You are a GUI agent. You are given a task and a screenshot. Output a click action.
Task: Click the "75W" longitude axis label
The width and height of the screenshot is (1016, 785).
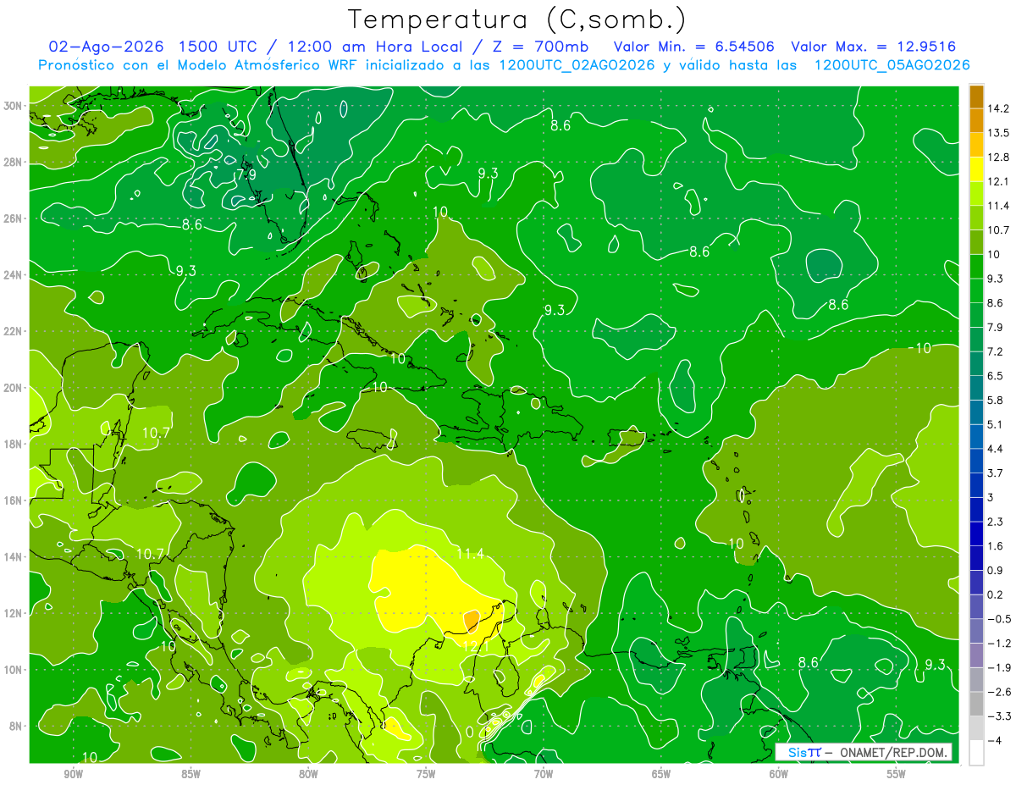tap(426, 774)
